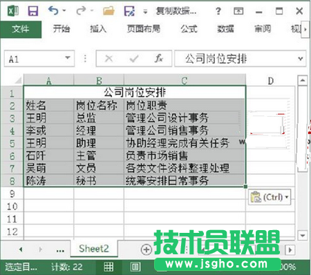Click the merged title cell 公司岗位安排
The image size is (311, 275).
(135, 93)
